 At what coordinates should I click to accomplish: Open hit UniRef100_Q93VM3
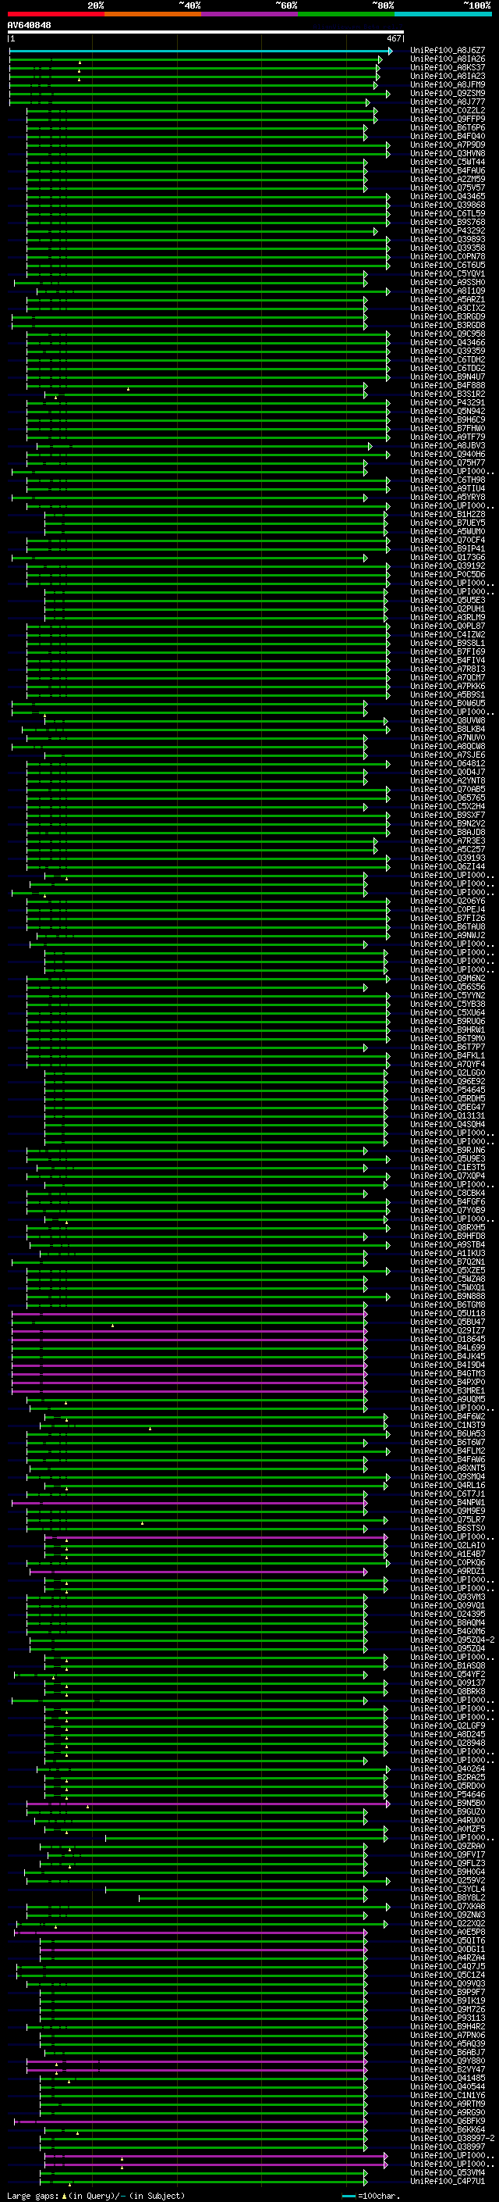(448, 1597)
